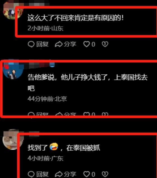Viewport: 157px width, 178px height.
Task: Click reply bubble icon under Beijing comment
Action: [x=31, y=114]
